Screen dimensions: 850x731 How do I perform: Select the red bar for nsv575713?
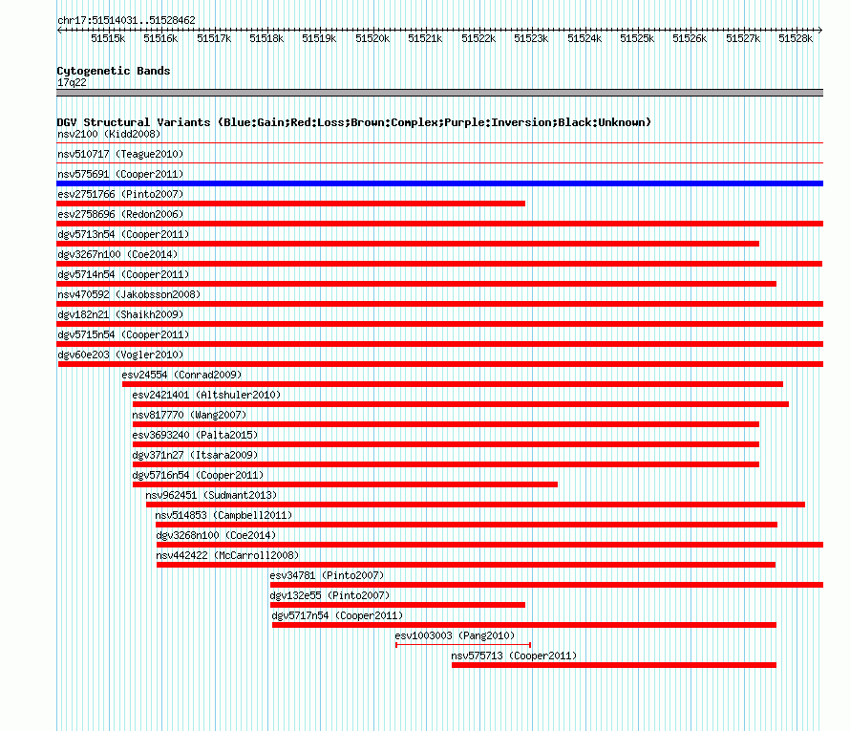[x=614, y=665]
